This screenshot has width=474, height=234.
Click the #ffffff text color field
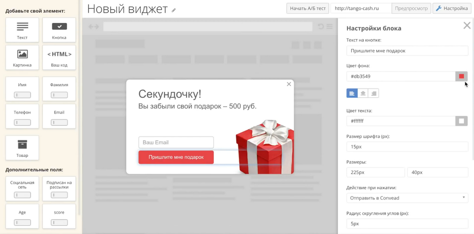[x=401, y=121]
